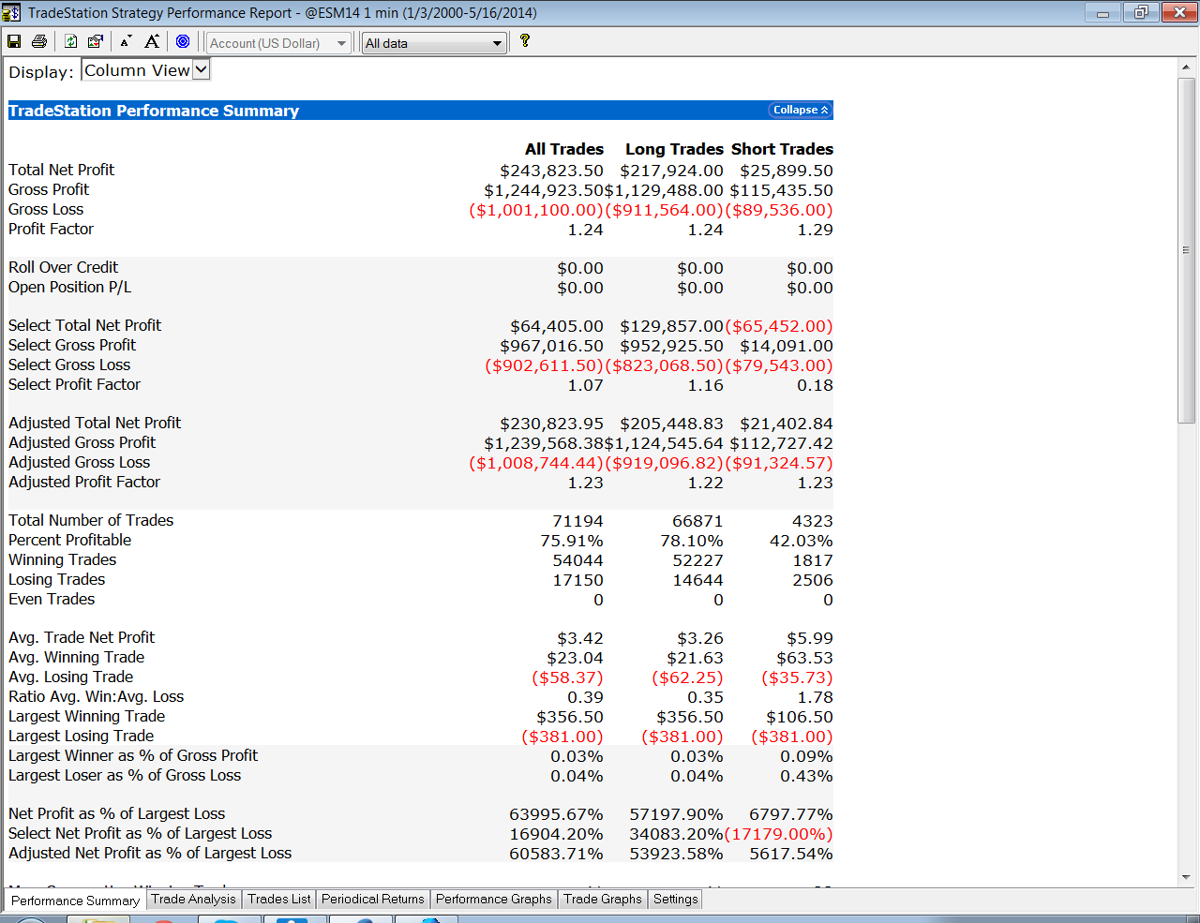Click the 0.18 select profit factor value
The image size is (1200, 923).
point(816,385)
